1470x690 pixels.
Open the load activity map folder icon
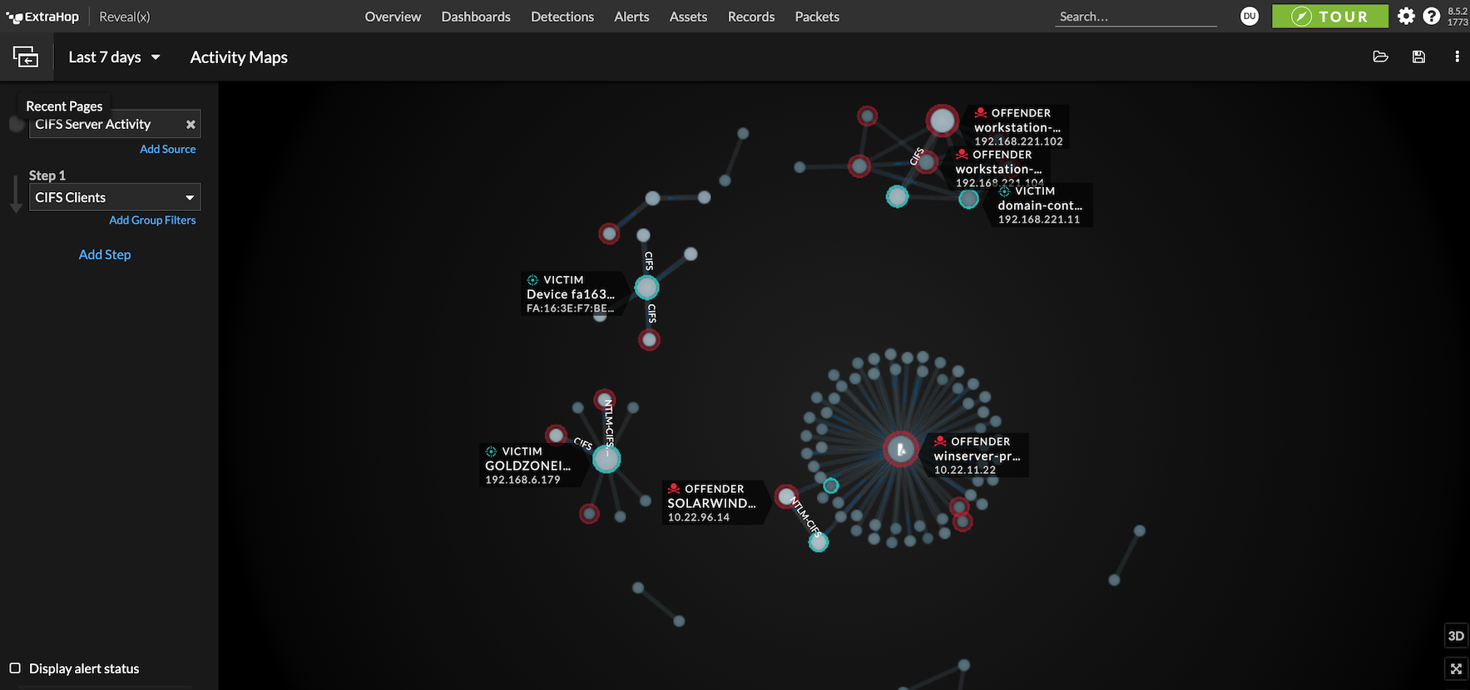pos(1380,57)
